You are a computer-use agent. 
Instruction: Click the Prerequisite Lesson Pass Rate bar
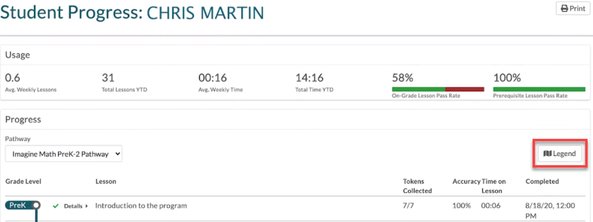tap(539, 89)
